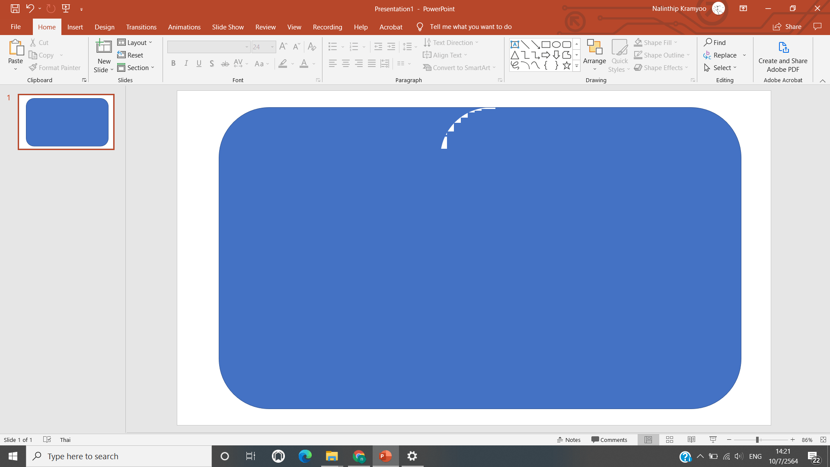Select the five-point Star shape
Viewport: 830px width, 467px height.
(x=566, y=66)
